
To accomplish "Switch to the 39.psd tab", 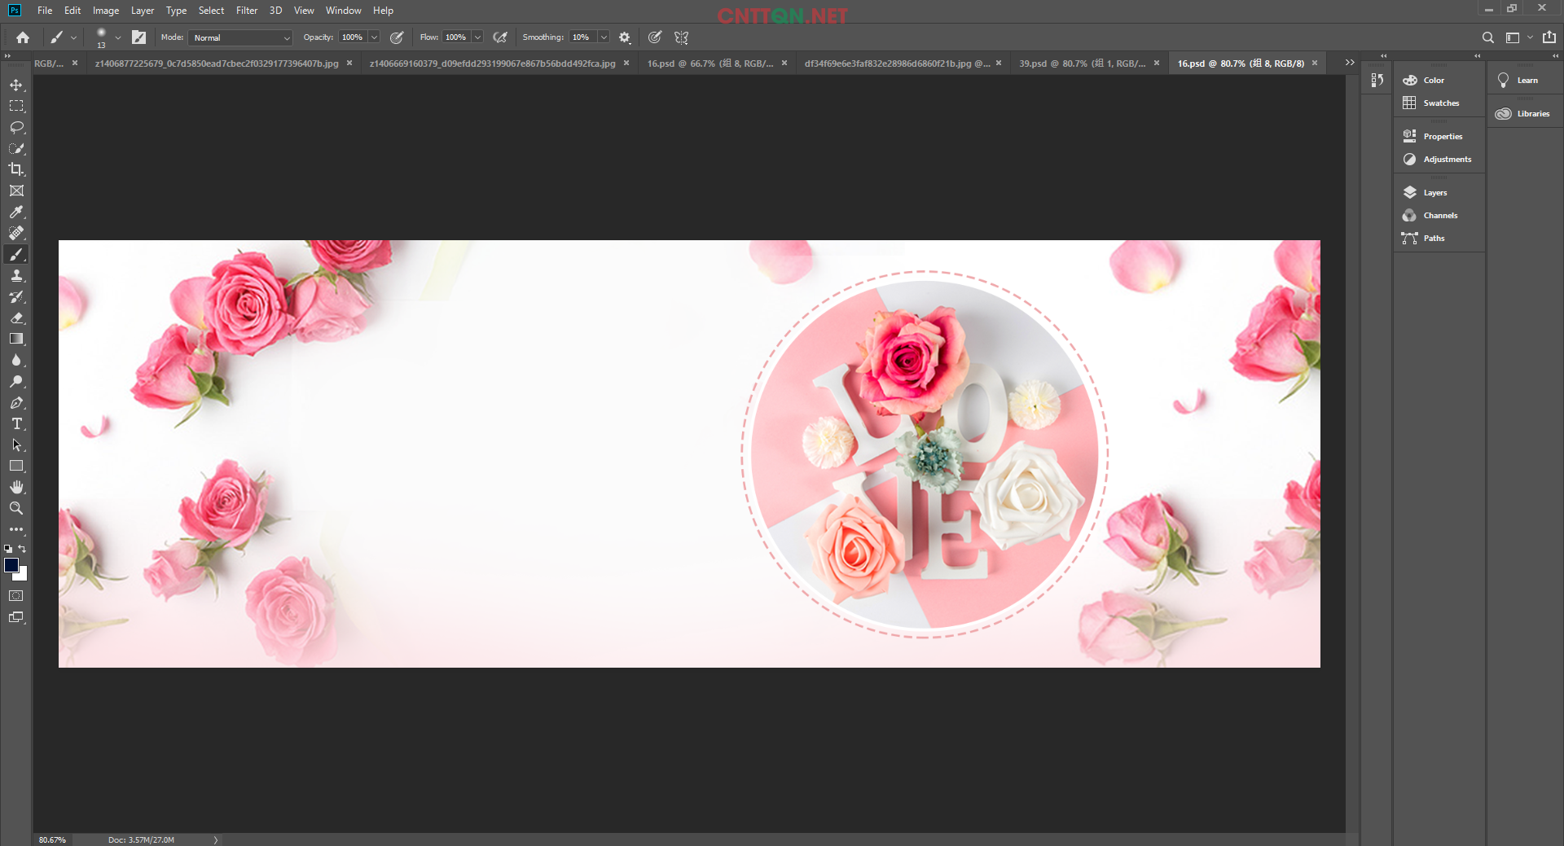I will [1082, 63].
